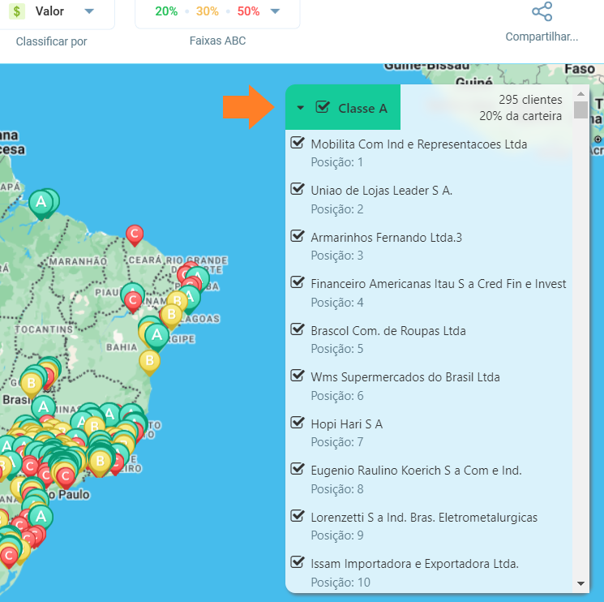Click green A marker in Rio Grande do Norte
Image resolution: width=604 pixels, height=602 pixels.
(198, 278)
